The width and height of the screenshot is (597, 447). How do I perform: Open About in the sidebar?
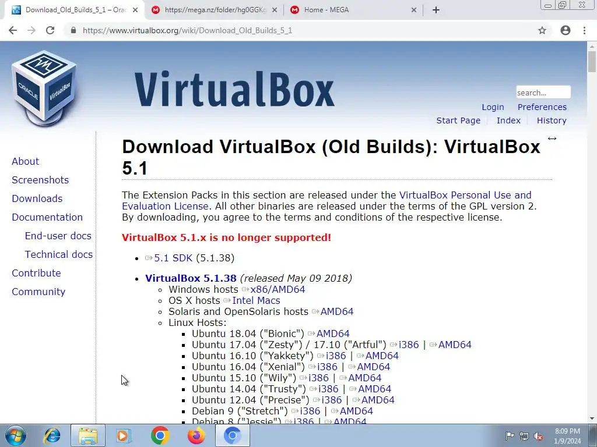pyautogui.click(x=26, y=161)
